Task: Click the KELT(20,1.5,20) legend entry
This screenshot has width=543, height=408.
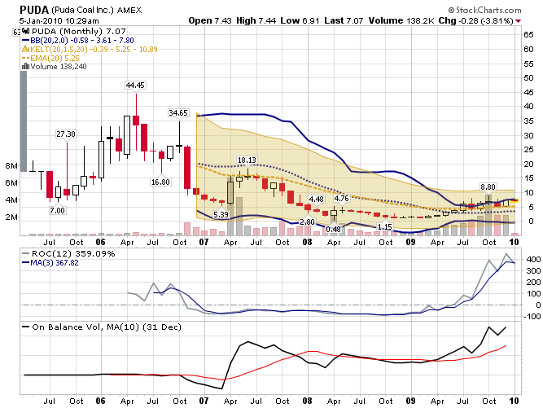Action: (x=94, y=49)
